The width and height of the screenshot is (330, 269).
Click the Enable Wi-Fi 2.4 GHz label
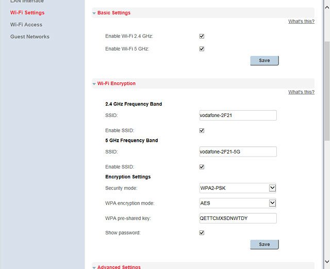tap(129, 36)
